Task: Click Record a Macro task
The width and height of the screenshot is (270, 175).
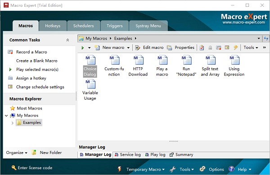Action: click(x=31, y=52)
